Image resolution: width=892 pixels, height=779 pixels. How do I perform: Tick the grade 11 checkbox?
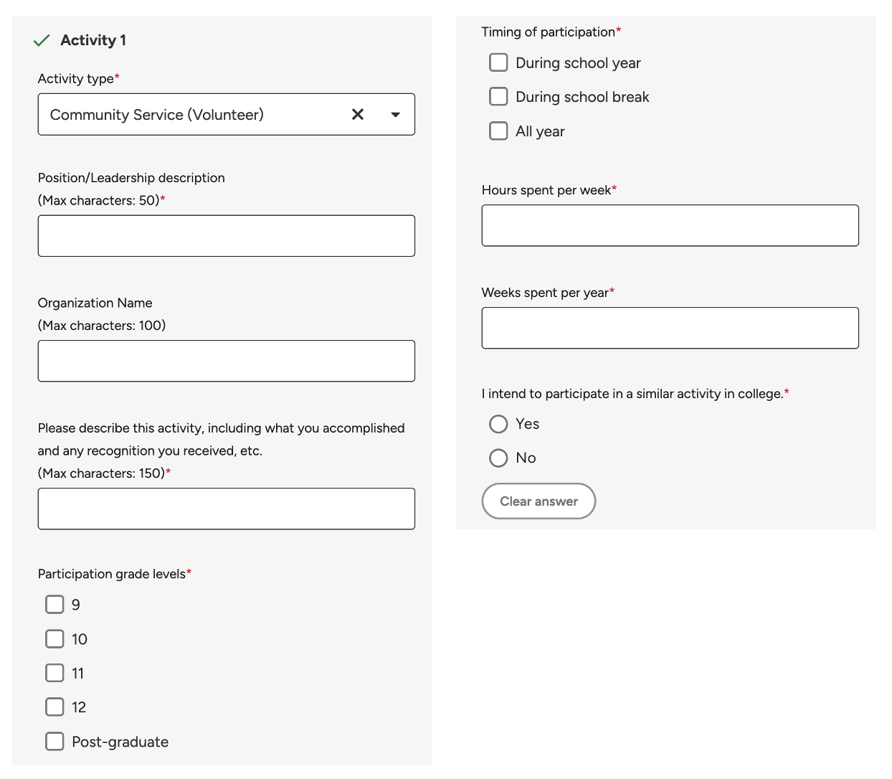pos(54,673)
